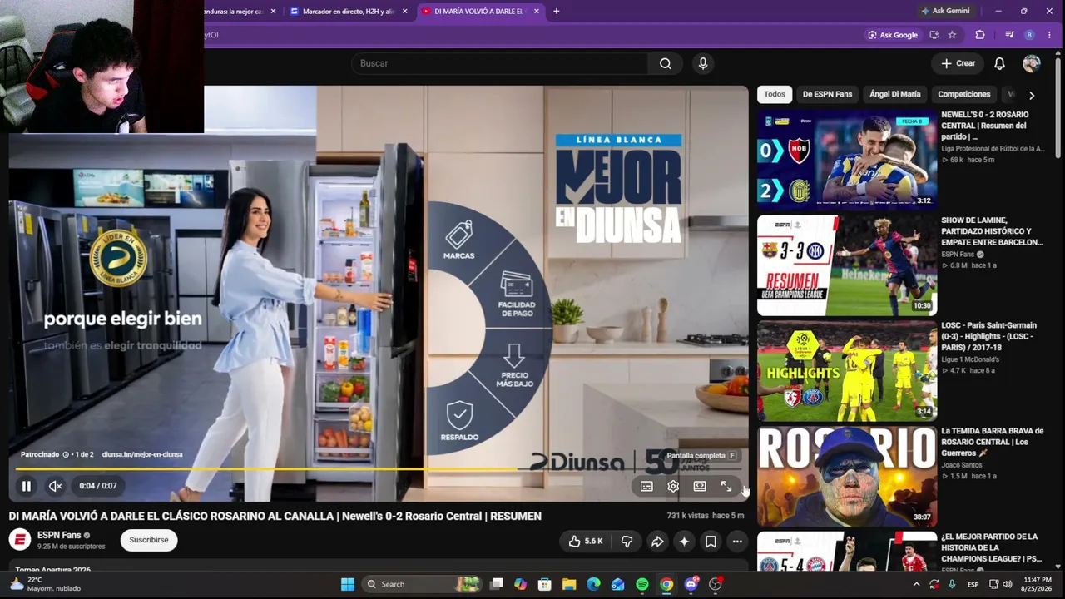Share the video via the arrow icon
This screenshot has width=1065, height=599.
[657, 542]
